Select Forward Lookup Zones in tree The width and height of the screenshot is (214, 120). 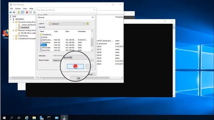27,22
